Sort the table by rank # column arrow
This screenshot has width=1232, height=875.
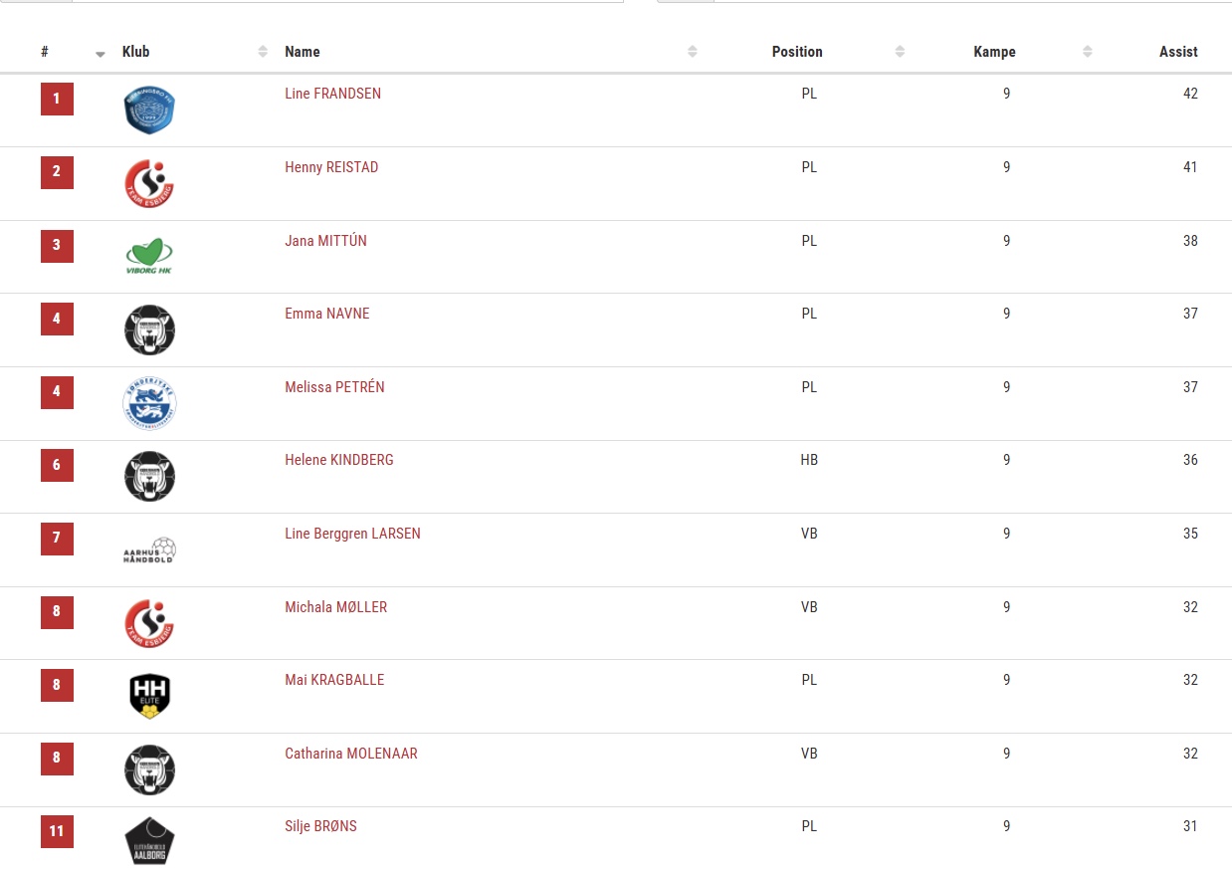(101, 54)
